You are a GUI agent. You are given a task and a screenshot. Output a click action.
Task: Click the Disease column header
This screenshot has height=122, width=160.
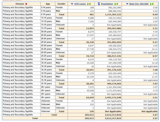pos(20,4)
